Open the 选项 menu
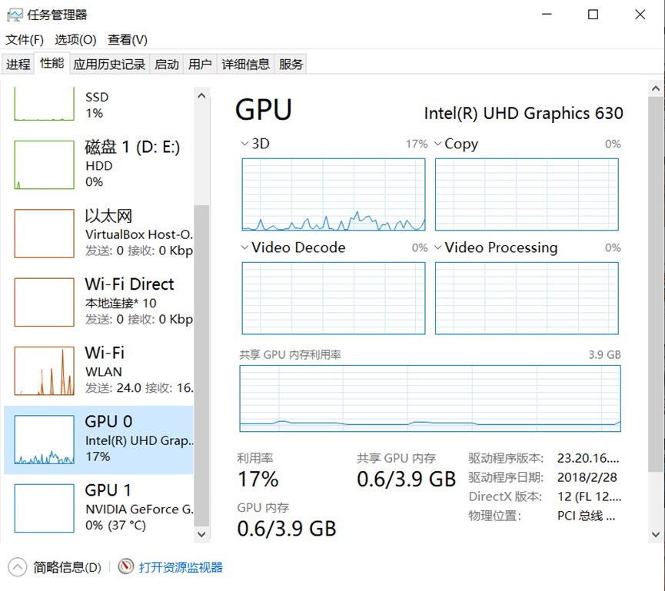Image resolution: width=665 pixels, height=591 pixels. pyautogui.click(x=76, y=39)
